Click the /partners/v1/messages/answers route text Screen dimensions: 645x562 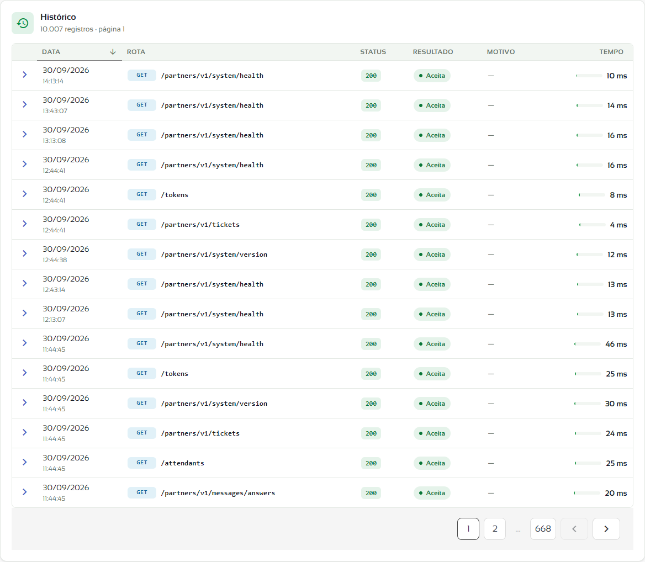click(218, 493)
